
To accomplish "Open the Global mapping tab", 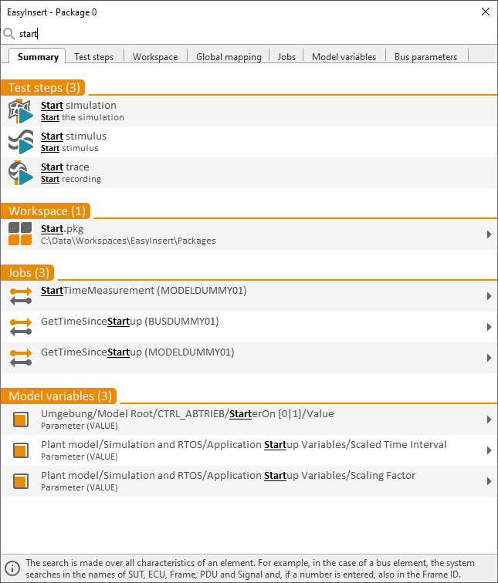I will 229,56.
